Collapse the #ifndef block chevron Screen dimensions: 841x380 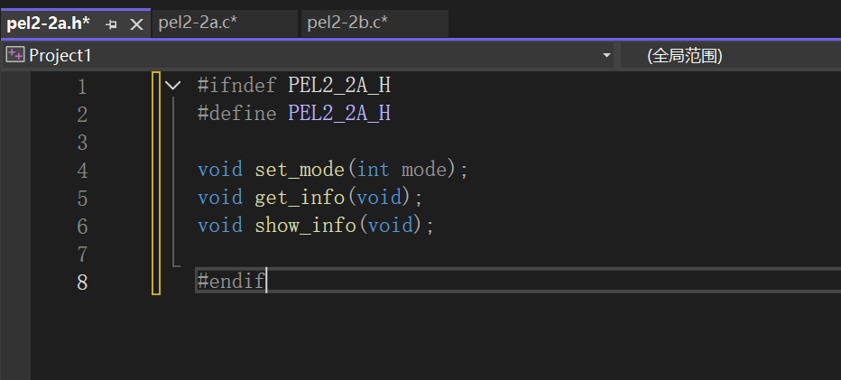coord(173,86)
